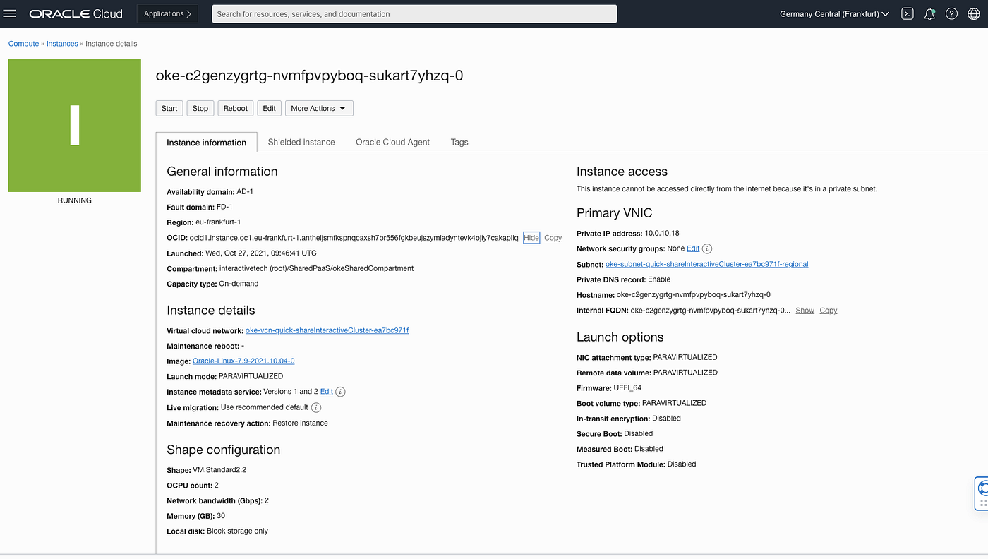The image size is (988, 559).
Task: Click the Availability domain AD-1 value
Action: [x=245, y=192]
